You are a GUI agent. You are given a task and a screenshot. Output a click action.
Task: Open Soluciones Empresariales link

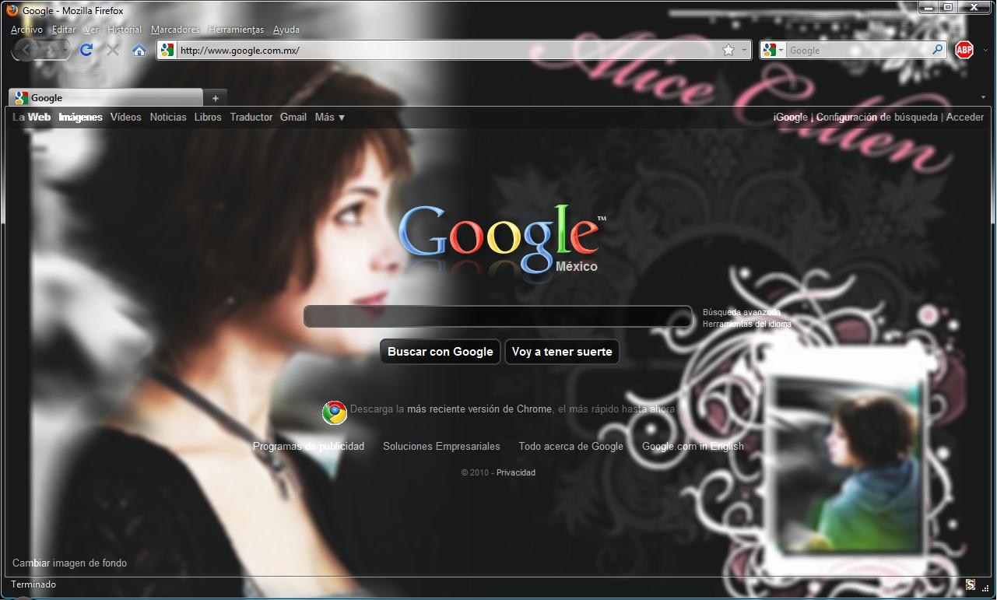(441, 447)
